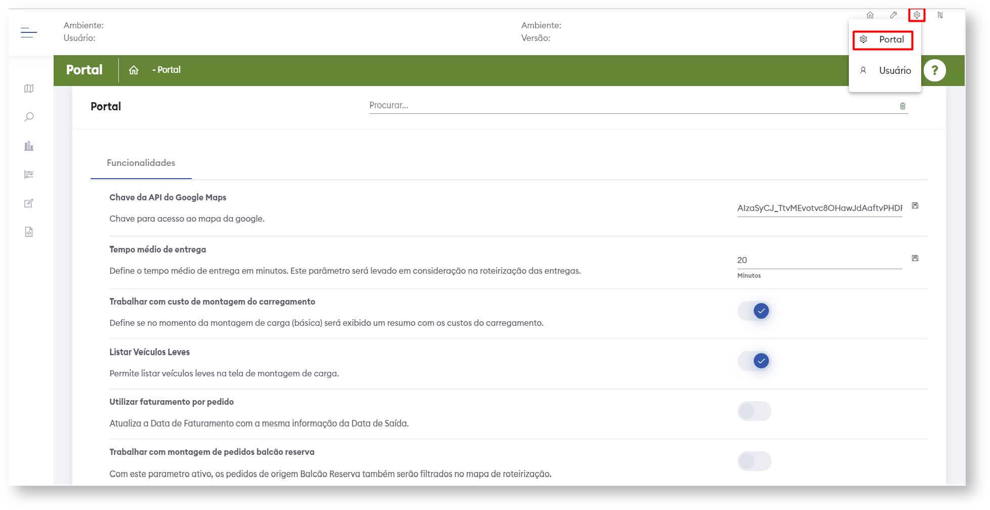This screenshot has width=990, height=510.
Task: Disable the loading assembly cost toggle
Action: (754, 311)
